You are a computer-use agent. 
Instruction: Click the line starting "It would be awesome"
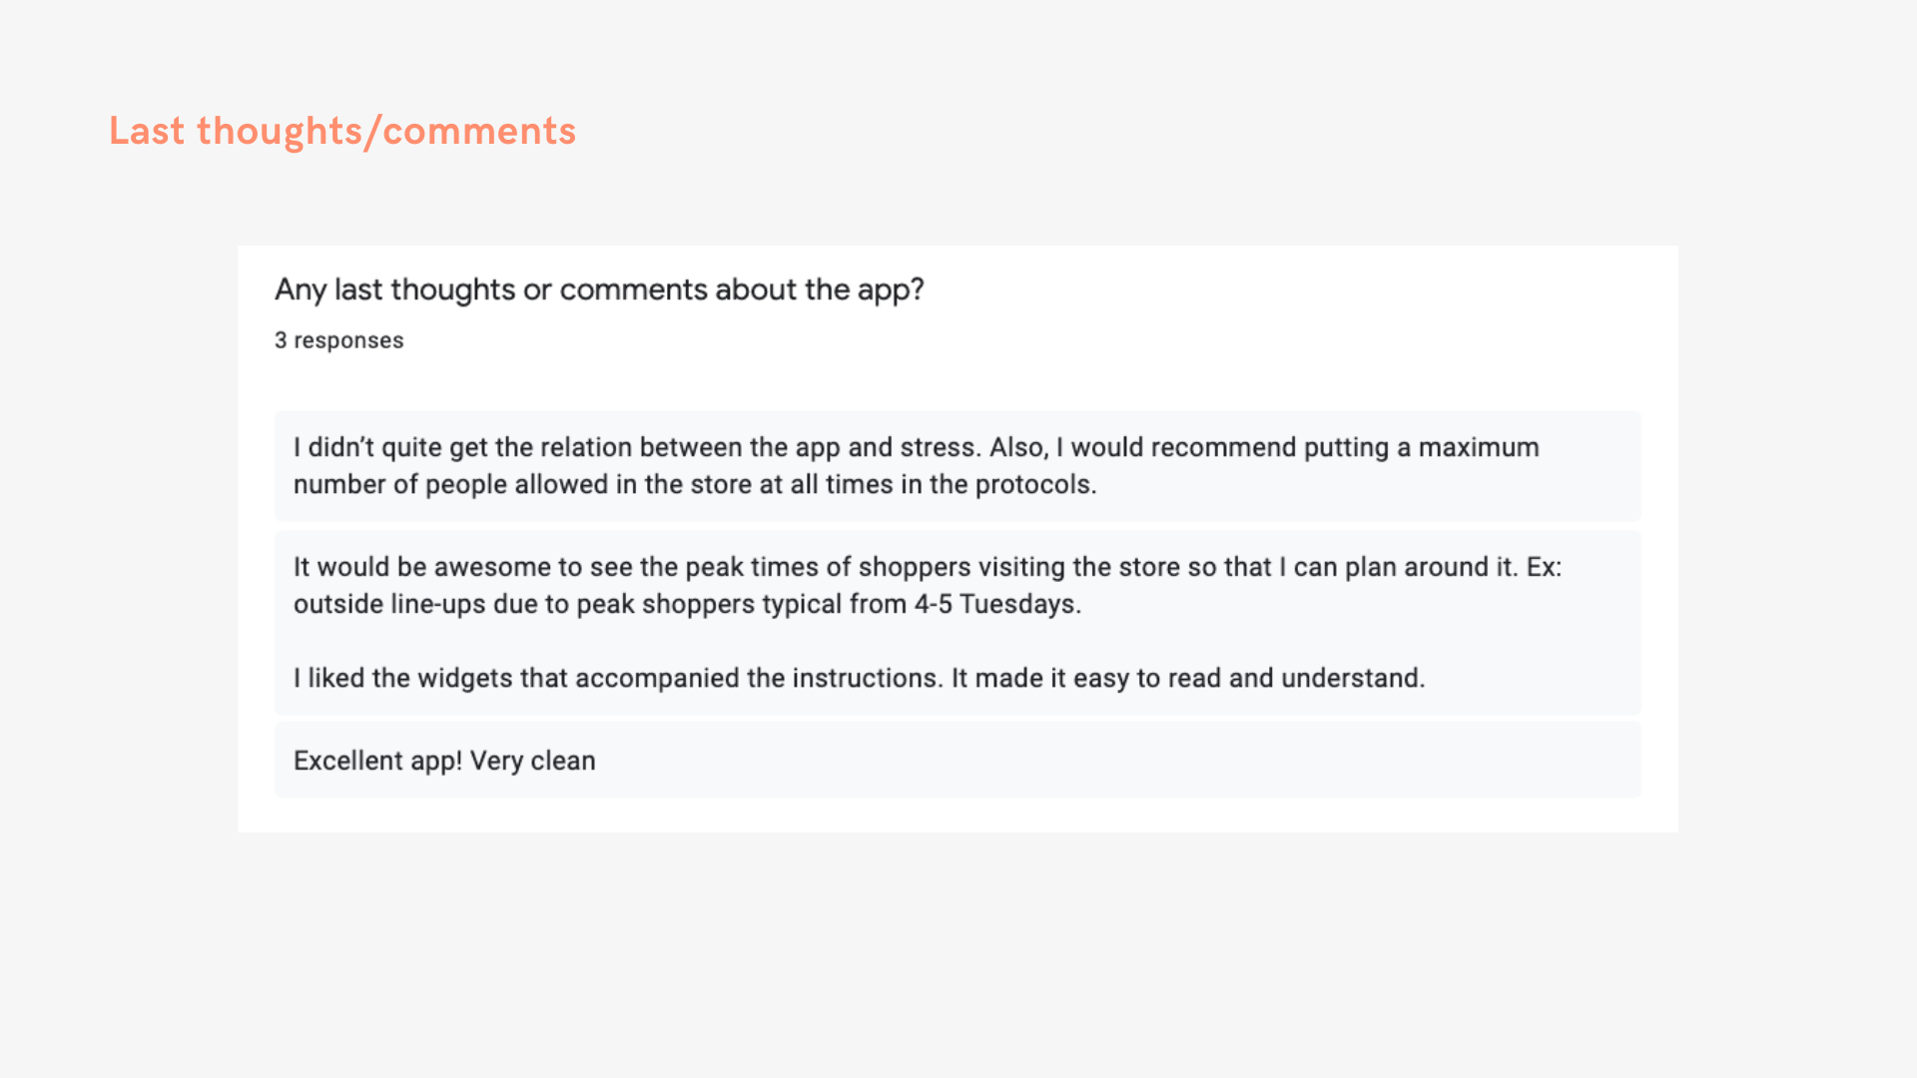click(927, 567)
